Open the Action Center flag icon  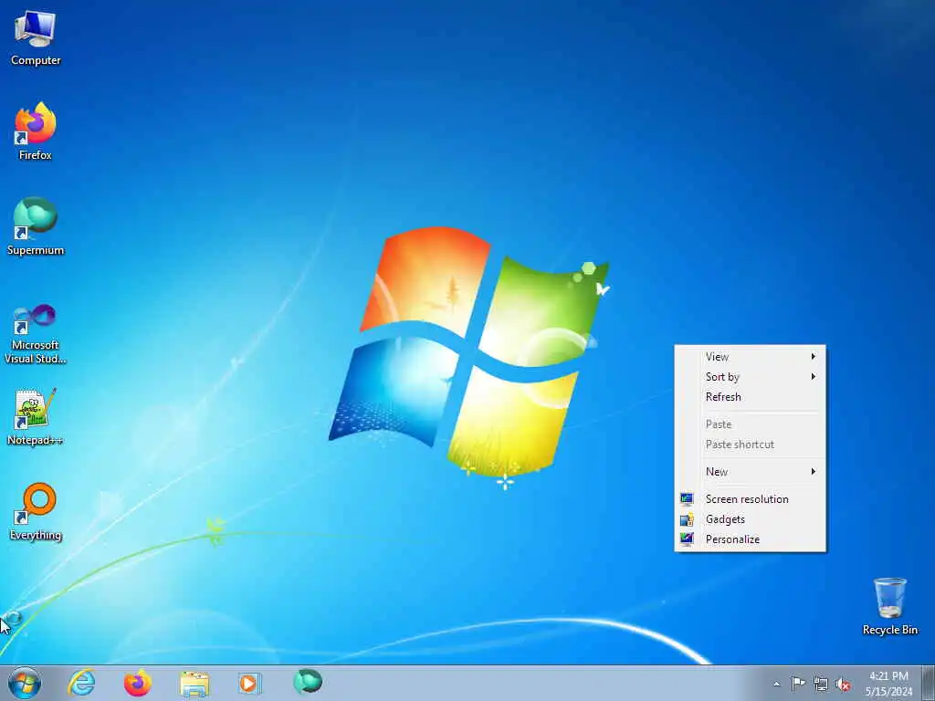(798, 683)
